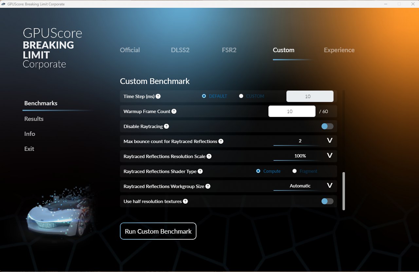Click the Custom Benchmark heading

tap(155, 81)
